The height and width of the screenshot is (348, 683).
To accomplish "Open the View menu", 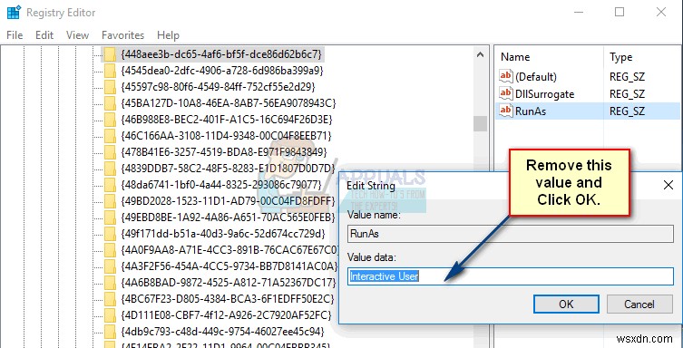I will pyautogui.click(x=77, y=35).
